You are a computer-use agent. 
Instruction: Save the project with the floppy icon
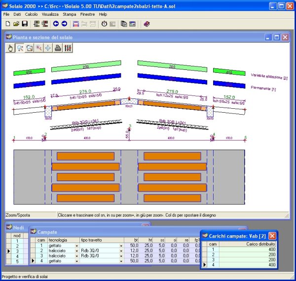[x=25, y=24]
